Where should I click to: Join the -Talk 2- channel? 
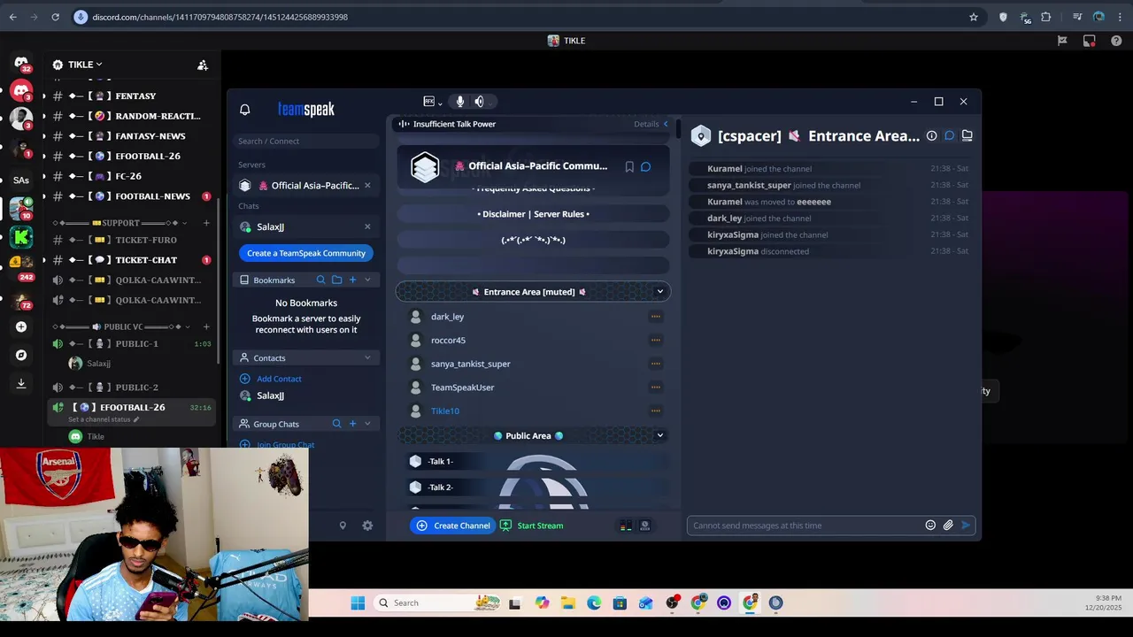coord(534,487)
